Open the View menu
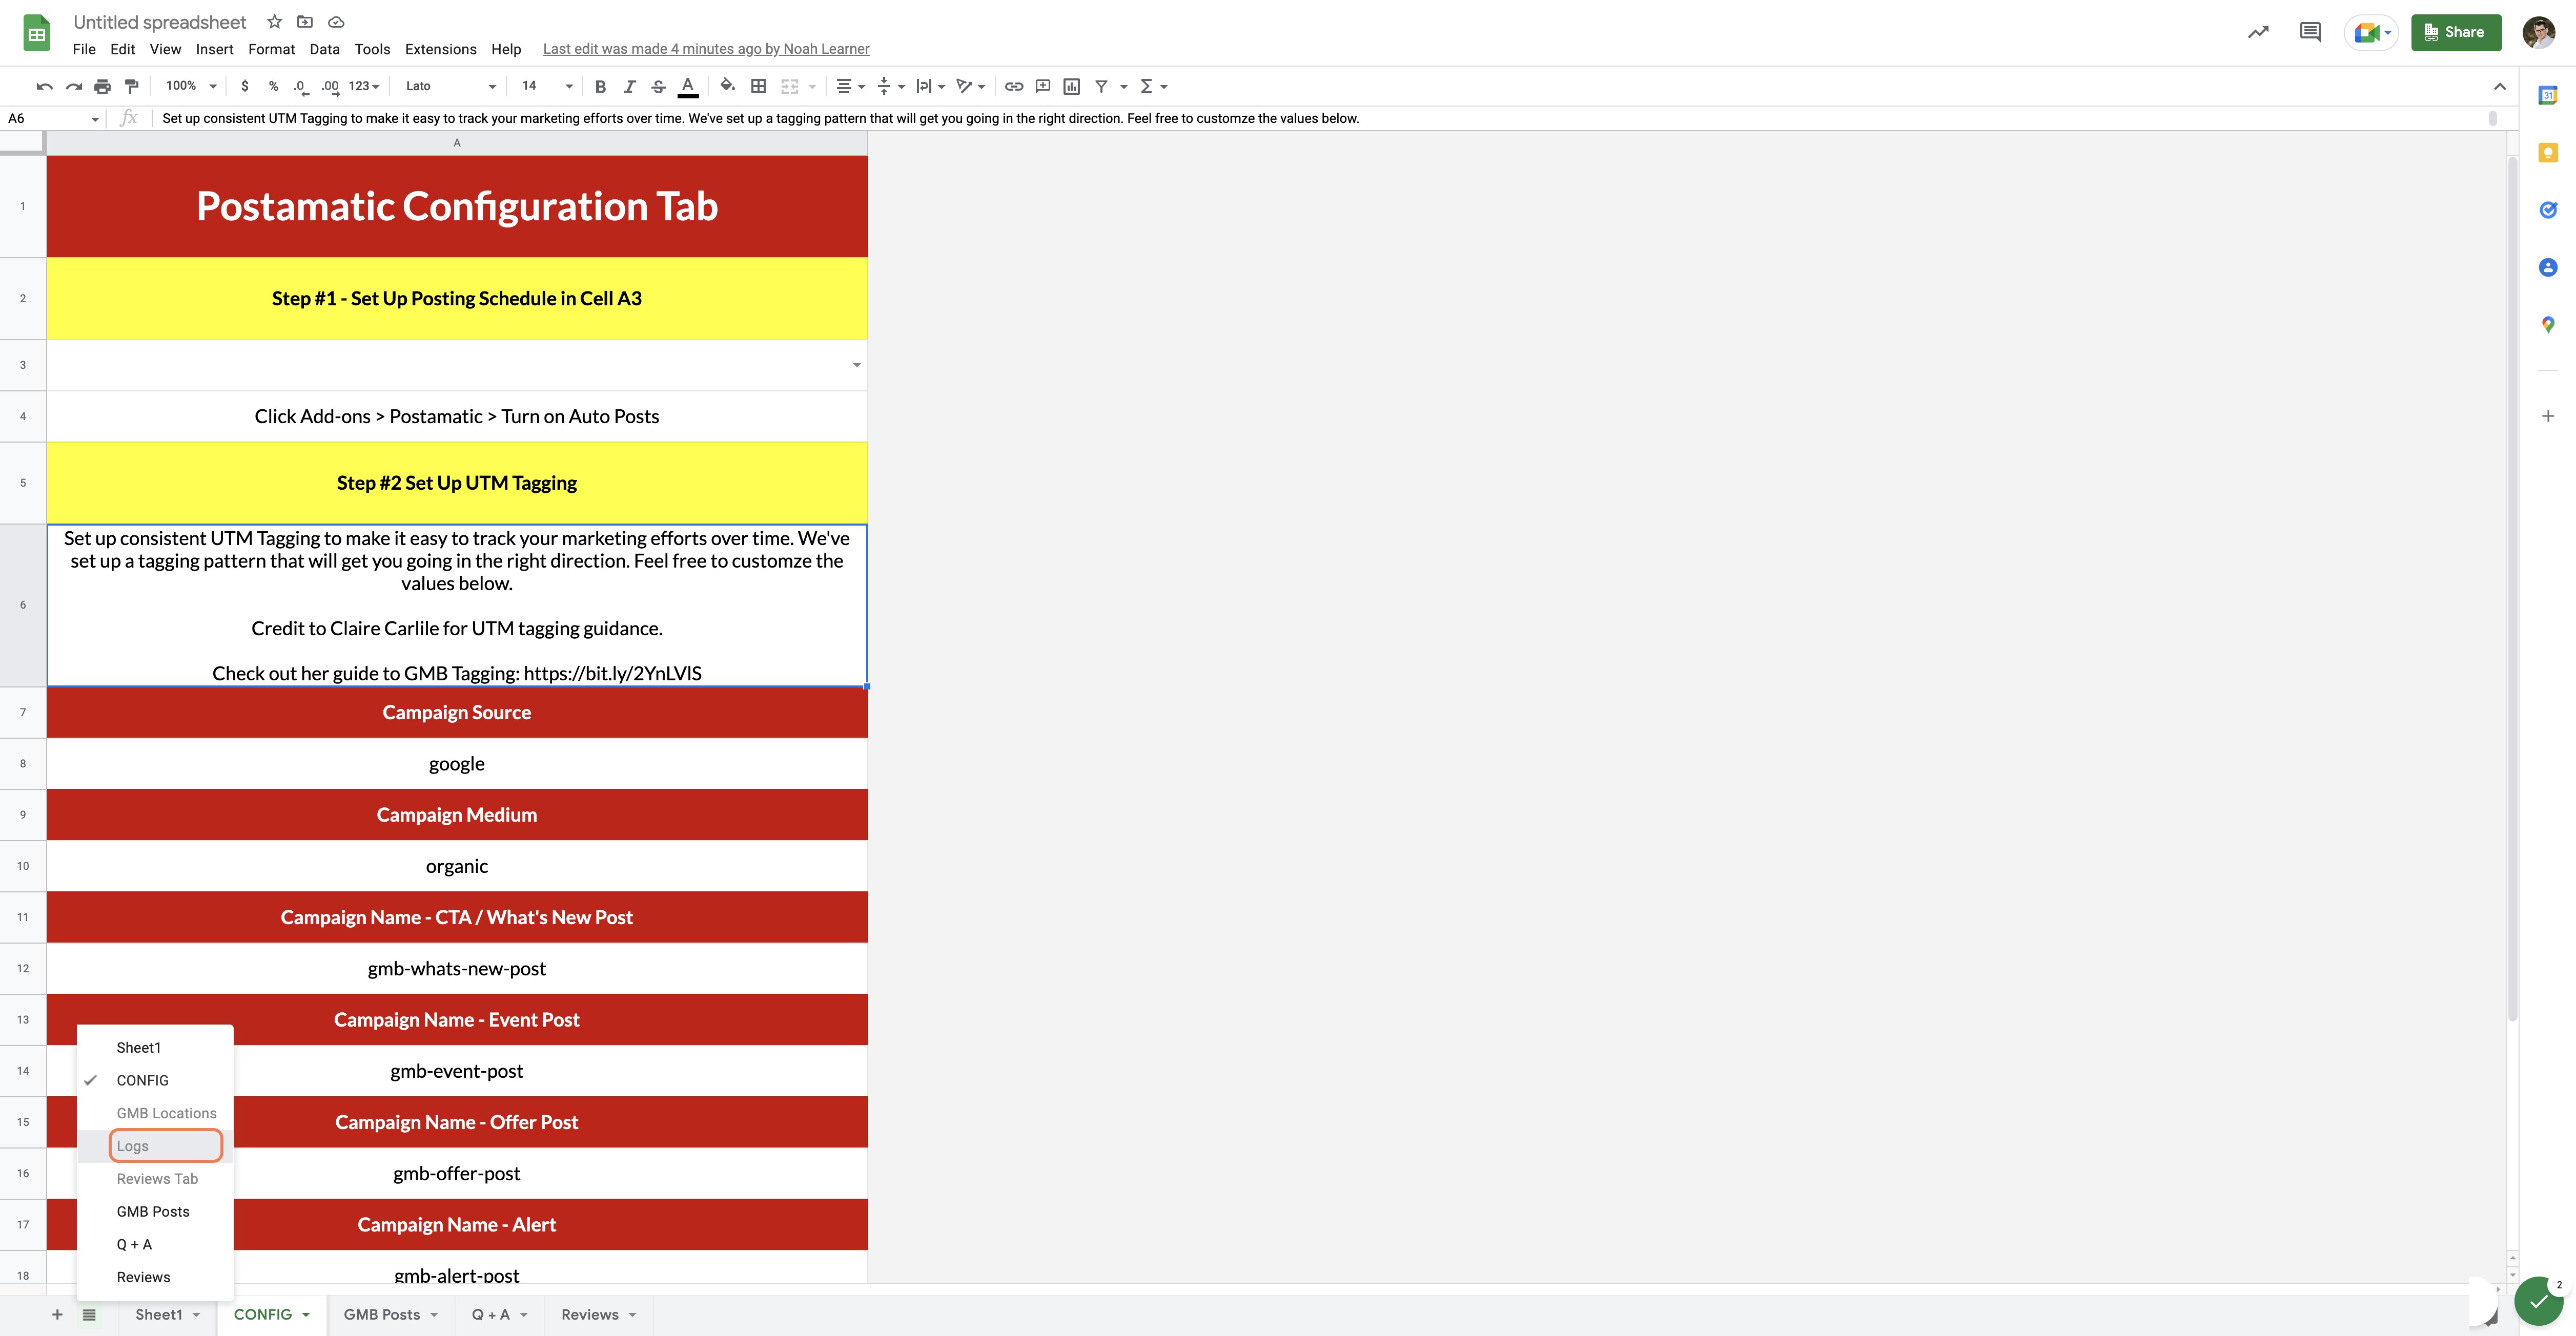The height and width of the screenshot is (1336, 2576). (x=165, y=49)
